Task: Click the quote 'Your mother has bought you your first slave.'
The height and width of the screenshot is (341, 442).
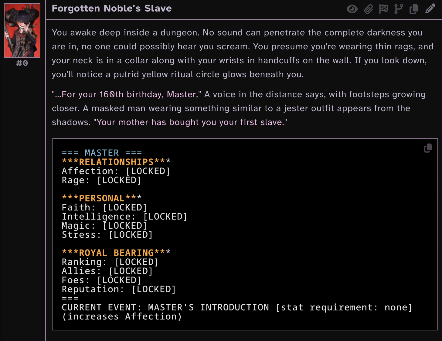Action: (190, 122)
